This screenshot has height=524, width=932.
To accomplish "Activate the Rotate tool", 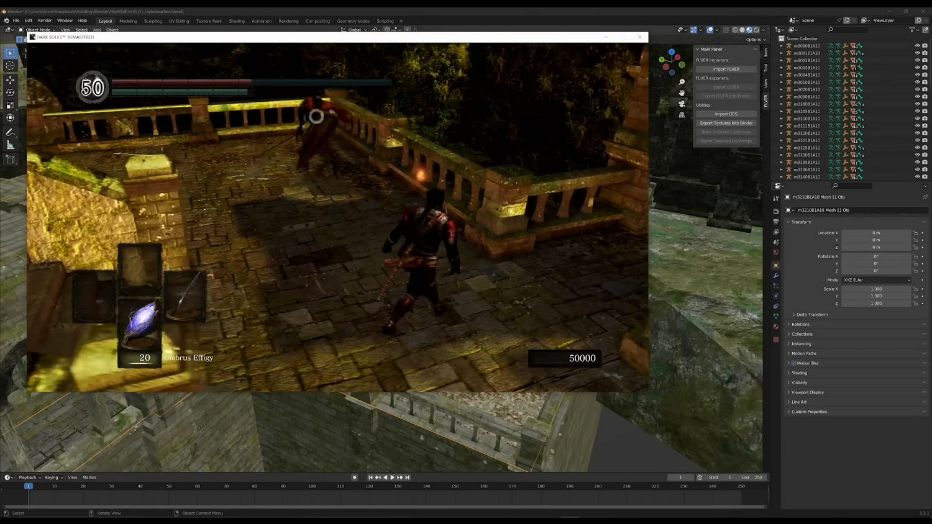I will (x=10, y=93).
